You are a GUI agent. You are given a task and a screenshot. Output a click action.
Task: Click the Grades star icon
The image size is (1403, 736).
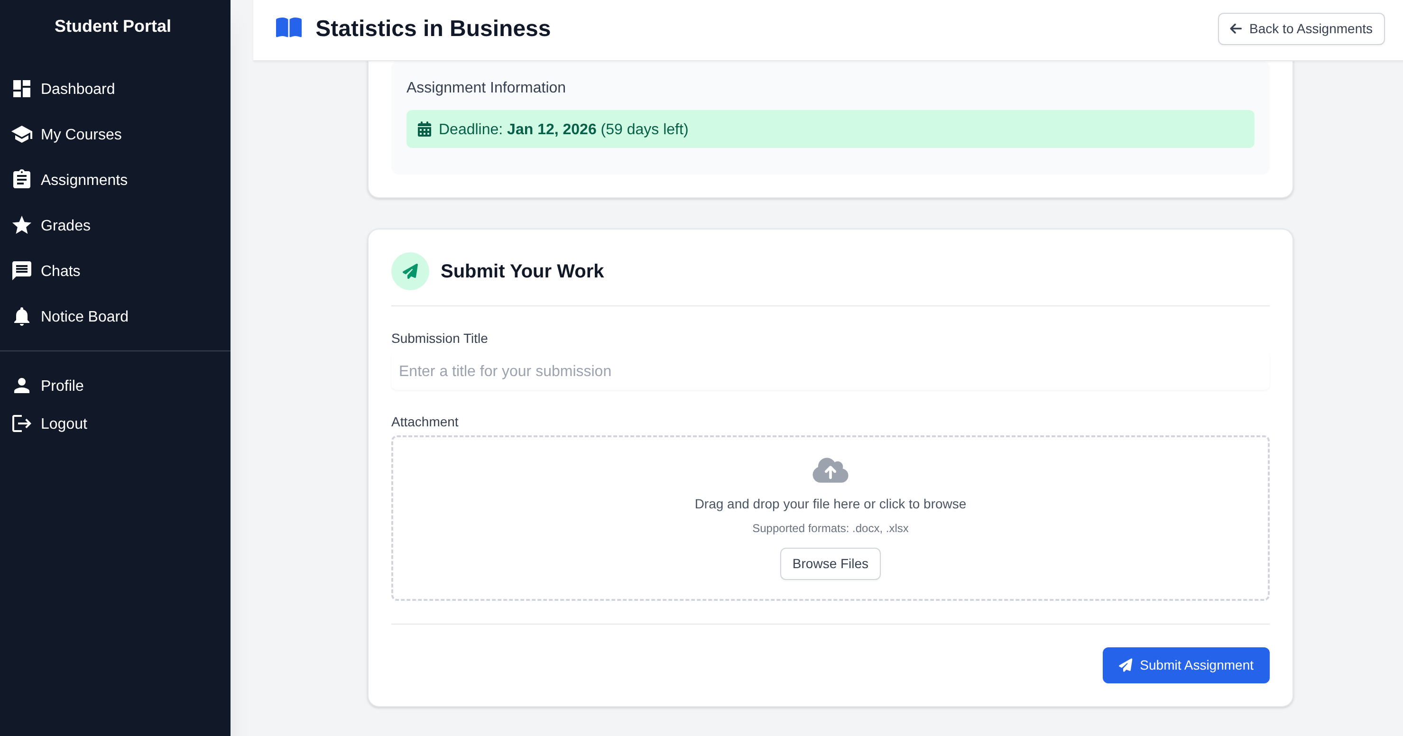(22, 225)
